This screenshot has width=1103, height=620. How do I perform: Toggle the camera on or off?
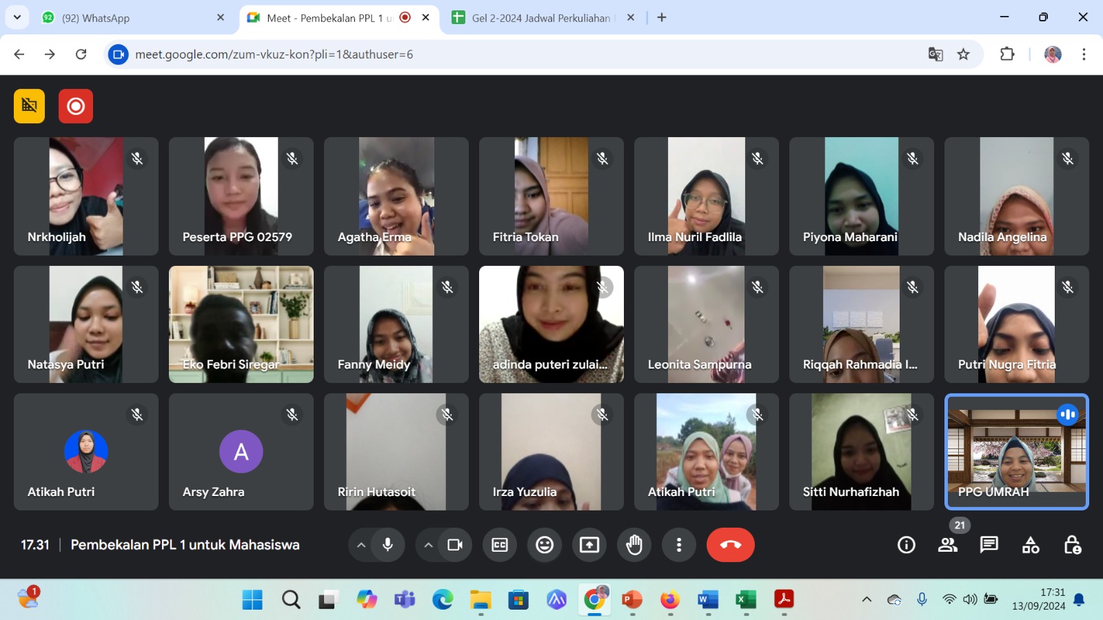[455, 545]
